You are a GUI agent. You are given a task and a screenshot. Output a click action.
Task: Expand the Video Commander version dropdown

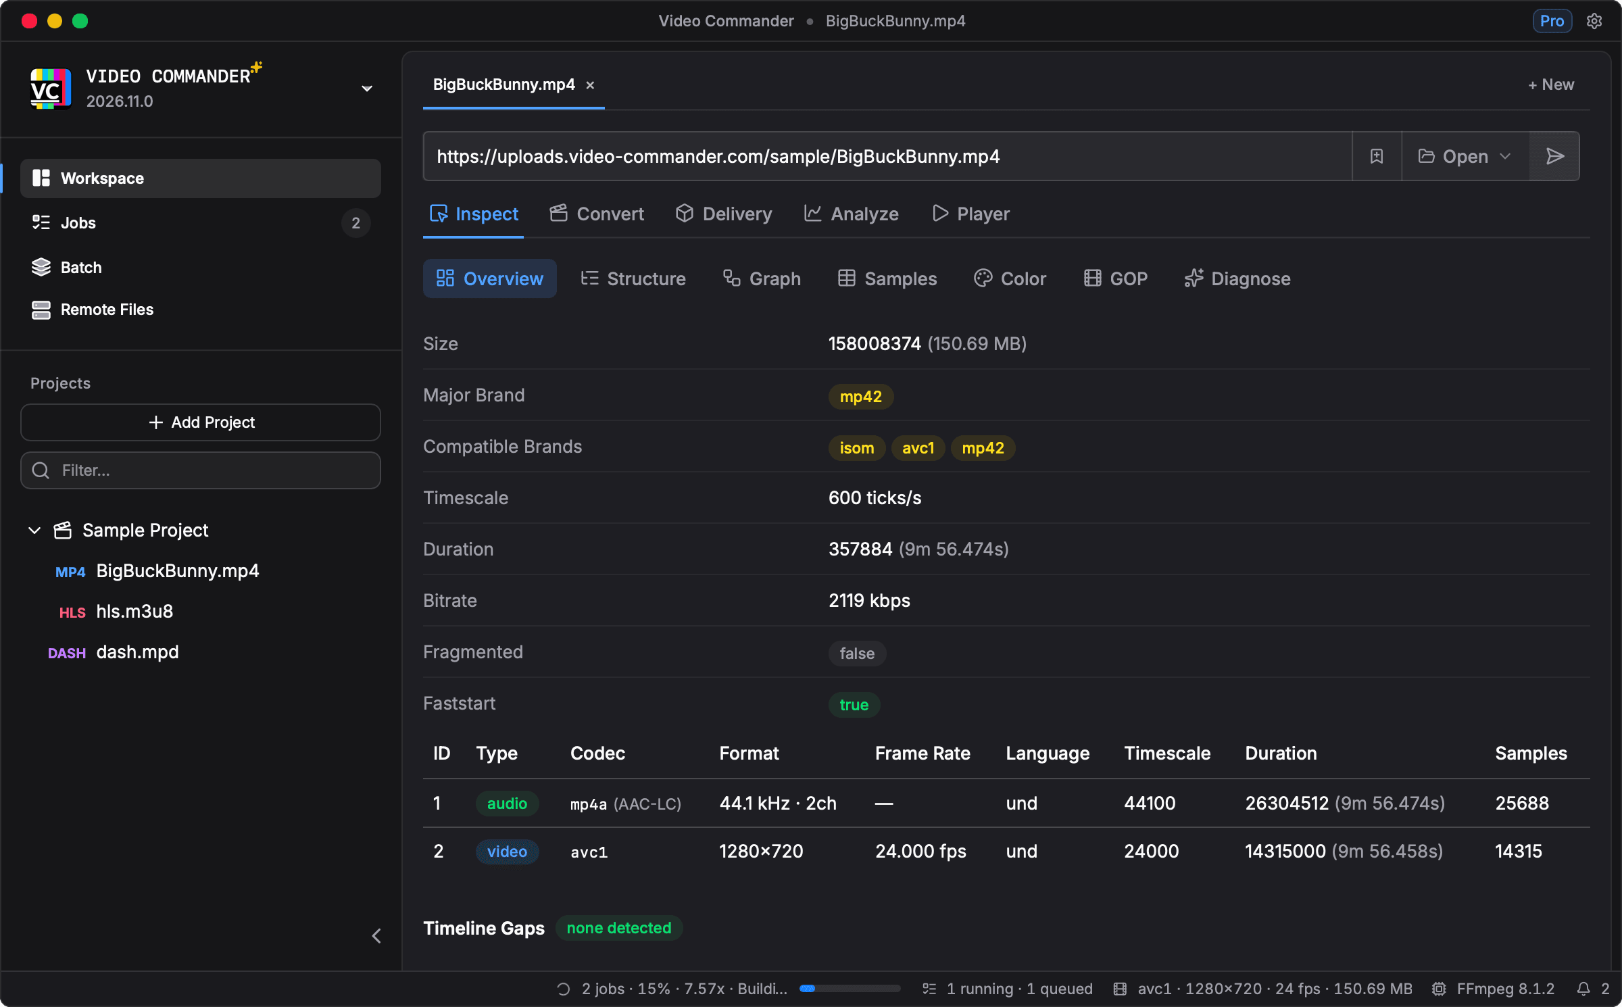click(x=367, y=89)
